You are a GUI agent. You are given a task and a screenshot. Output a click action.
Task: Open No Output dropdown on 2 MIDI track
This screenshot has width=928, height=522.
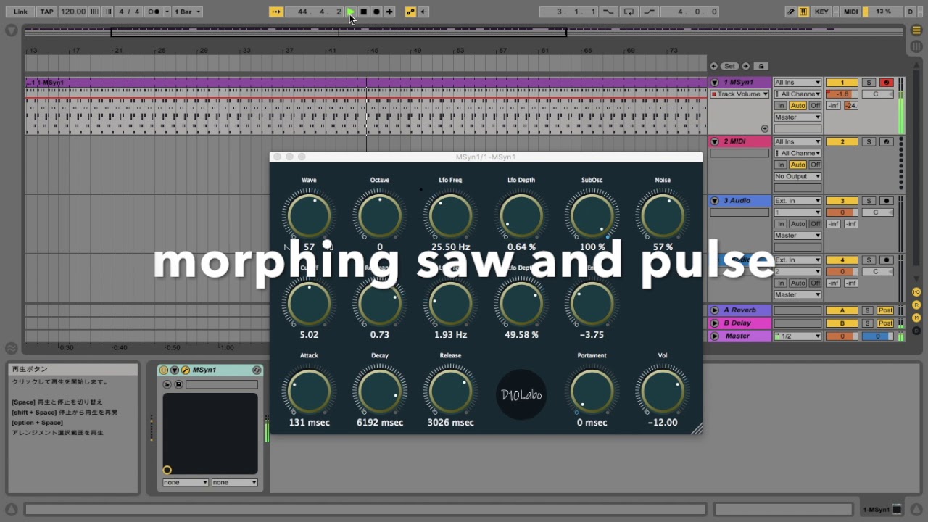coord(797,177)
